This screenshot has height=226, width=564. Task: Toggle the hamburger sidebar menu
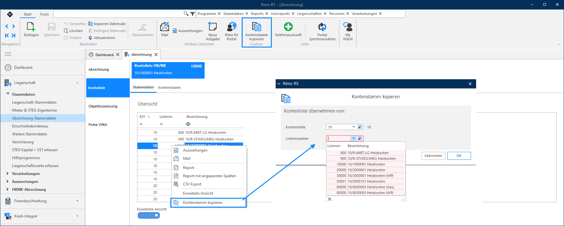tap(8, 54)
